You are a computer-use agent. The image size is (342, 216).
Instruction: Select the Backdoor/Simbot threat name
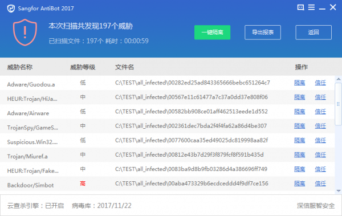coord(30,185)
